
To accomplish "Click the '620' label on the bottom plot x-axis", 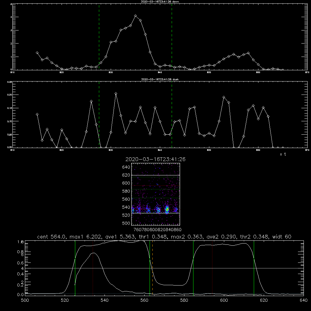I will (x=264, y=300).
